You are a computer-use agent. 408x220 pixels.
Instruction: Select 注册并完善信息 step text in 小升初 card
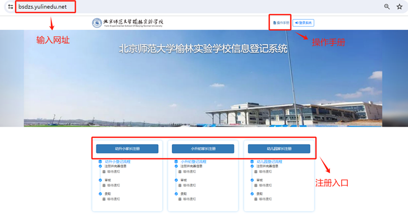click(x=192, y=166)
